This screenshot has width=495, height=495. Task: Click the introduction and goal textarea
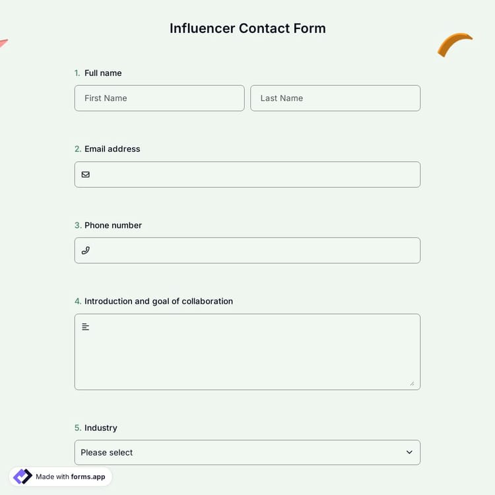pos(247,356)
